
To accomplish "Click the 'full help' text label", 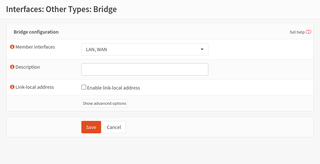I will click(x=297, y=32).
